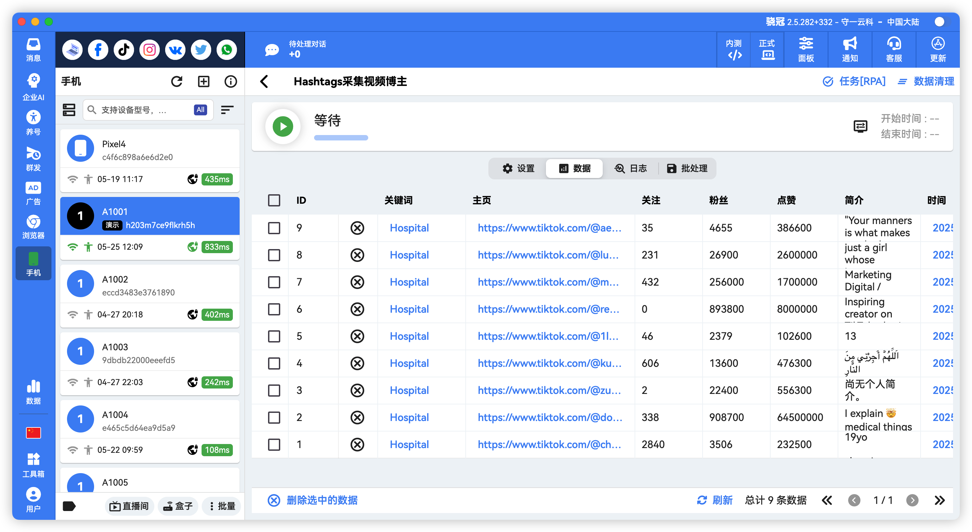The image size is (972, 532).
Task: Add a new device with the plus icon
Action: point(204,81)
